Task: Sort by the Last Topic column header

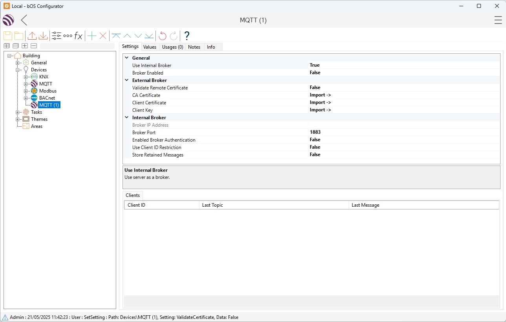Action: [x=274, y=205]
